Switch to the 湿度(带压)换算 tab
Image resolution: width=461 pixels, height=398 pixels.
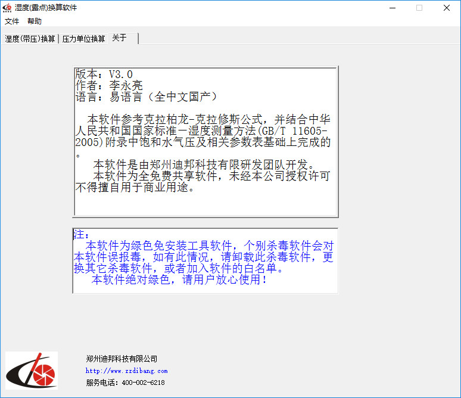pos(30,39)
